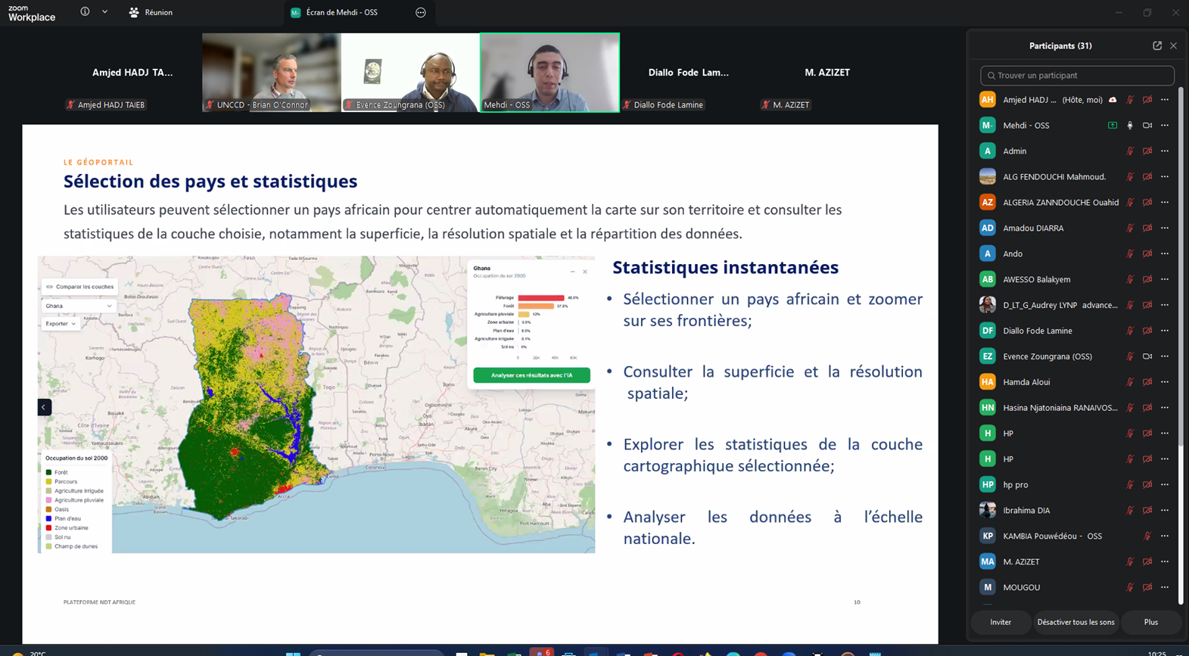This screenshot has width=1189, height=656.
Task: Select UNCCD - Brian O'Connor video thumbnail
Action: [x=271, y=73]
